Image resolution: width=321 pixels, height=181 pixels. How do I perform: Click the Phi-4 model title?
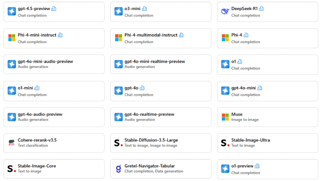237,35
